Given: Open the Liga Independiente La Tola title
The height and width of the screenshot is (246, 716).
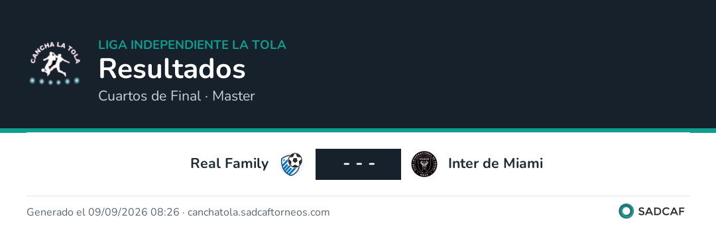Looking at the screenshot, I should 192,45.
